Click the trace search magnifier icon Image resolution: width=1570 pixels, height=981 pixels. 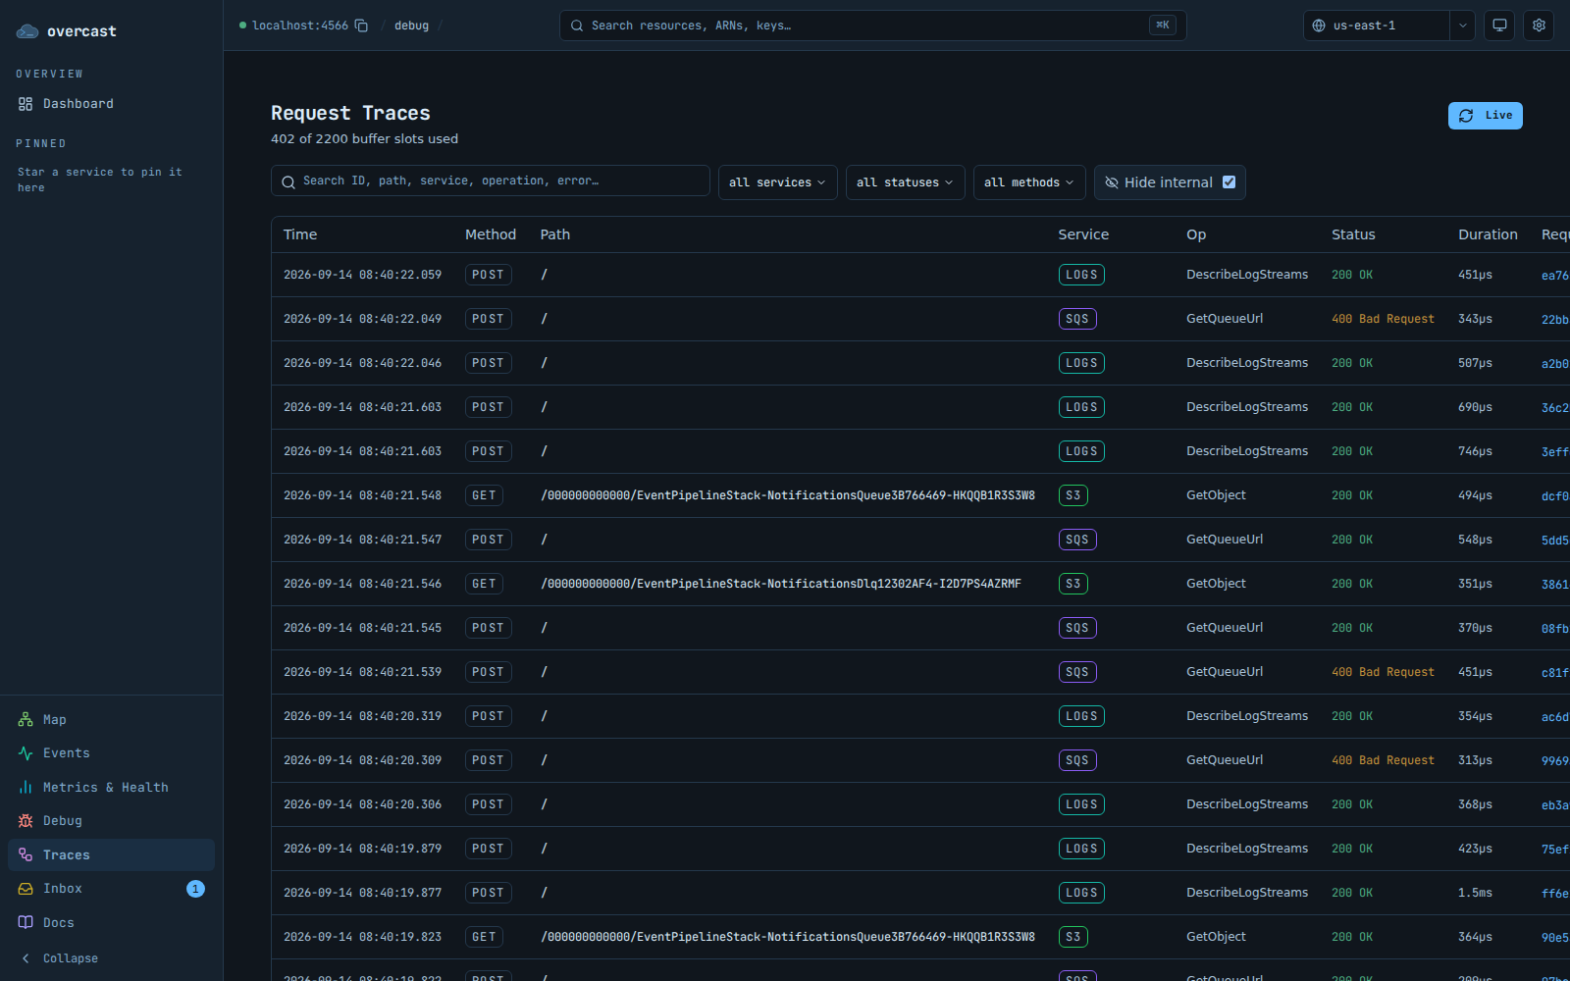[x=288, y=181]
